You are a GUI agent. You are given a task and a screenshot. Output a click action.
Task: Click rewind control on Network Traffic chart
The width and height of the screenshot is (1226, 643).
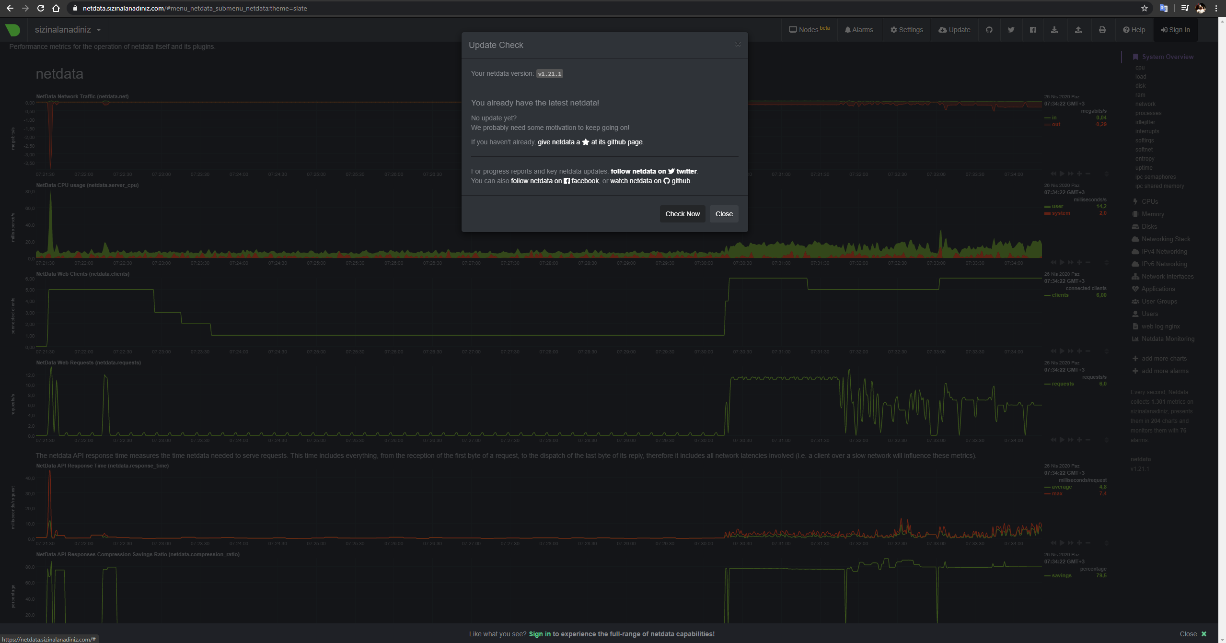pos(1053,174)
